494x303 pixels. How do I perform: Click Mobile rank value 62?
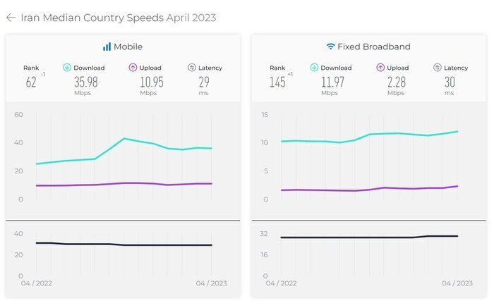31,82
